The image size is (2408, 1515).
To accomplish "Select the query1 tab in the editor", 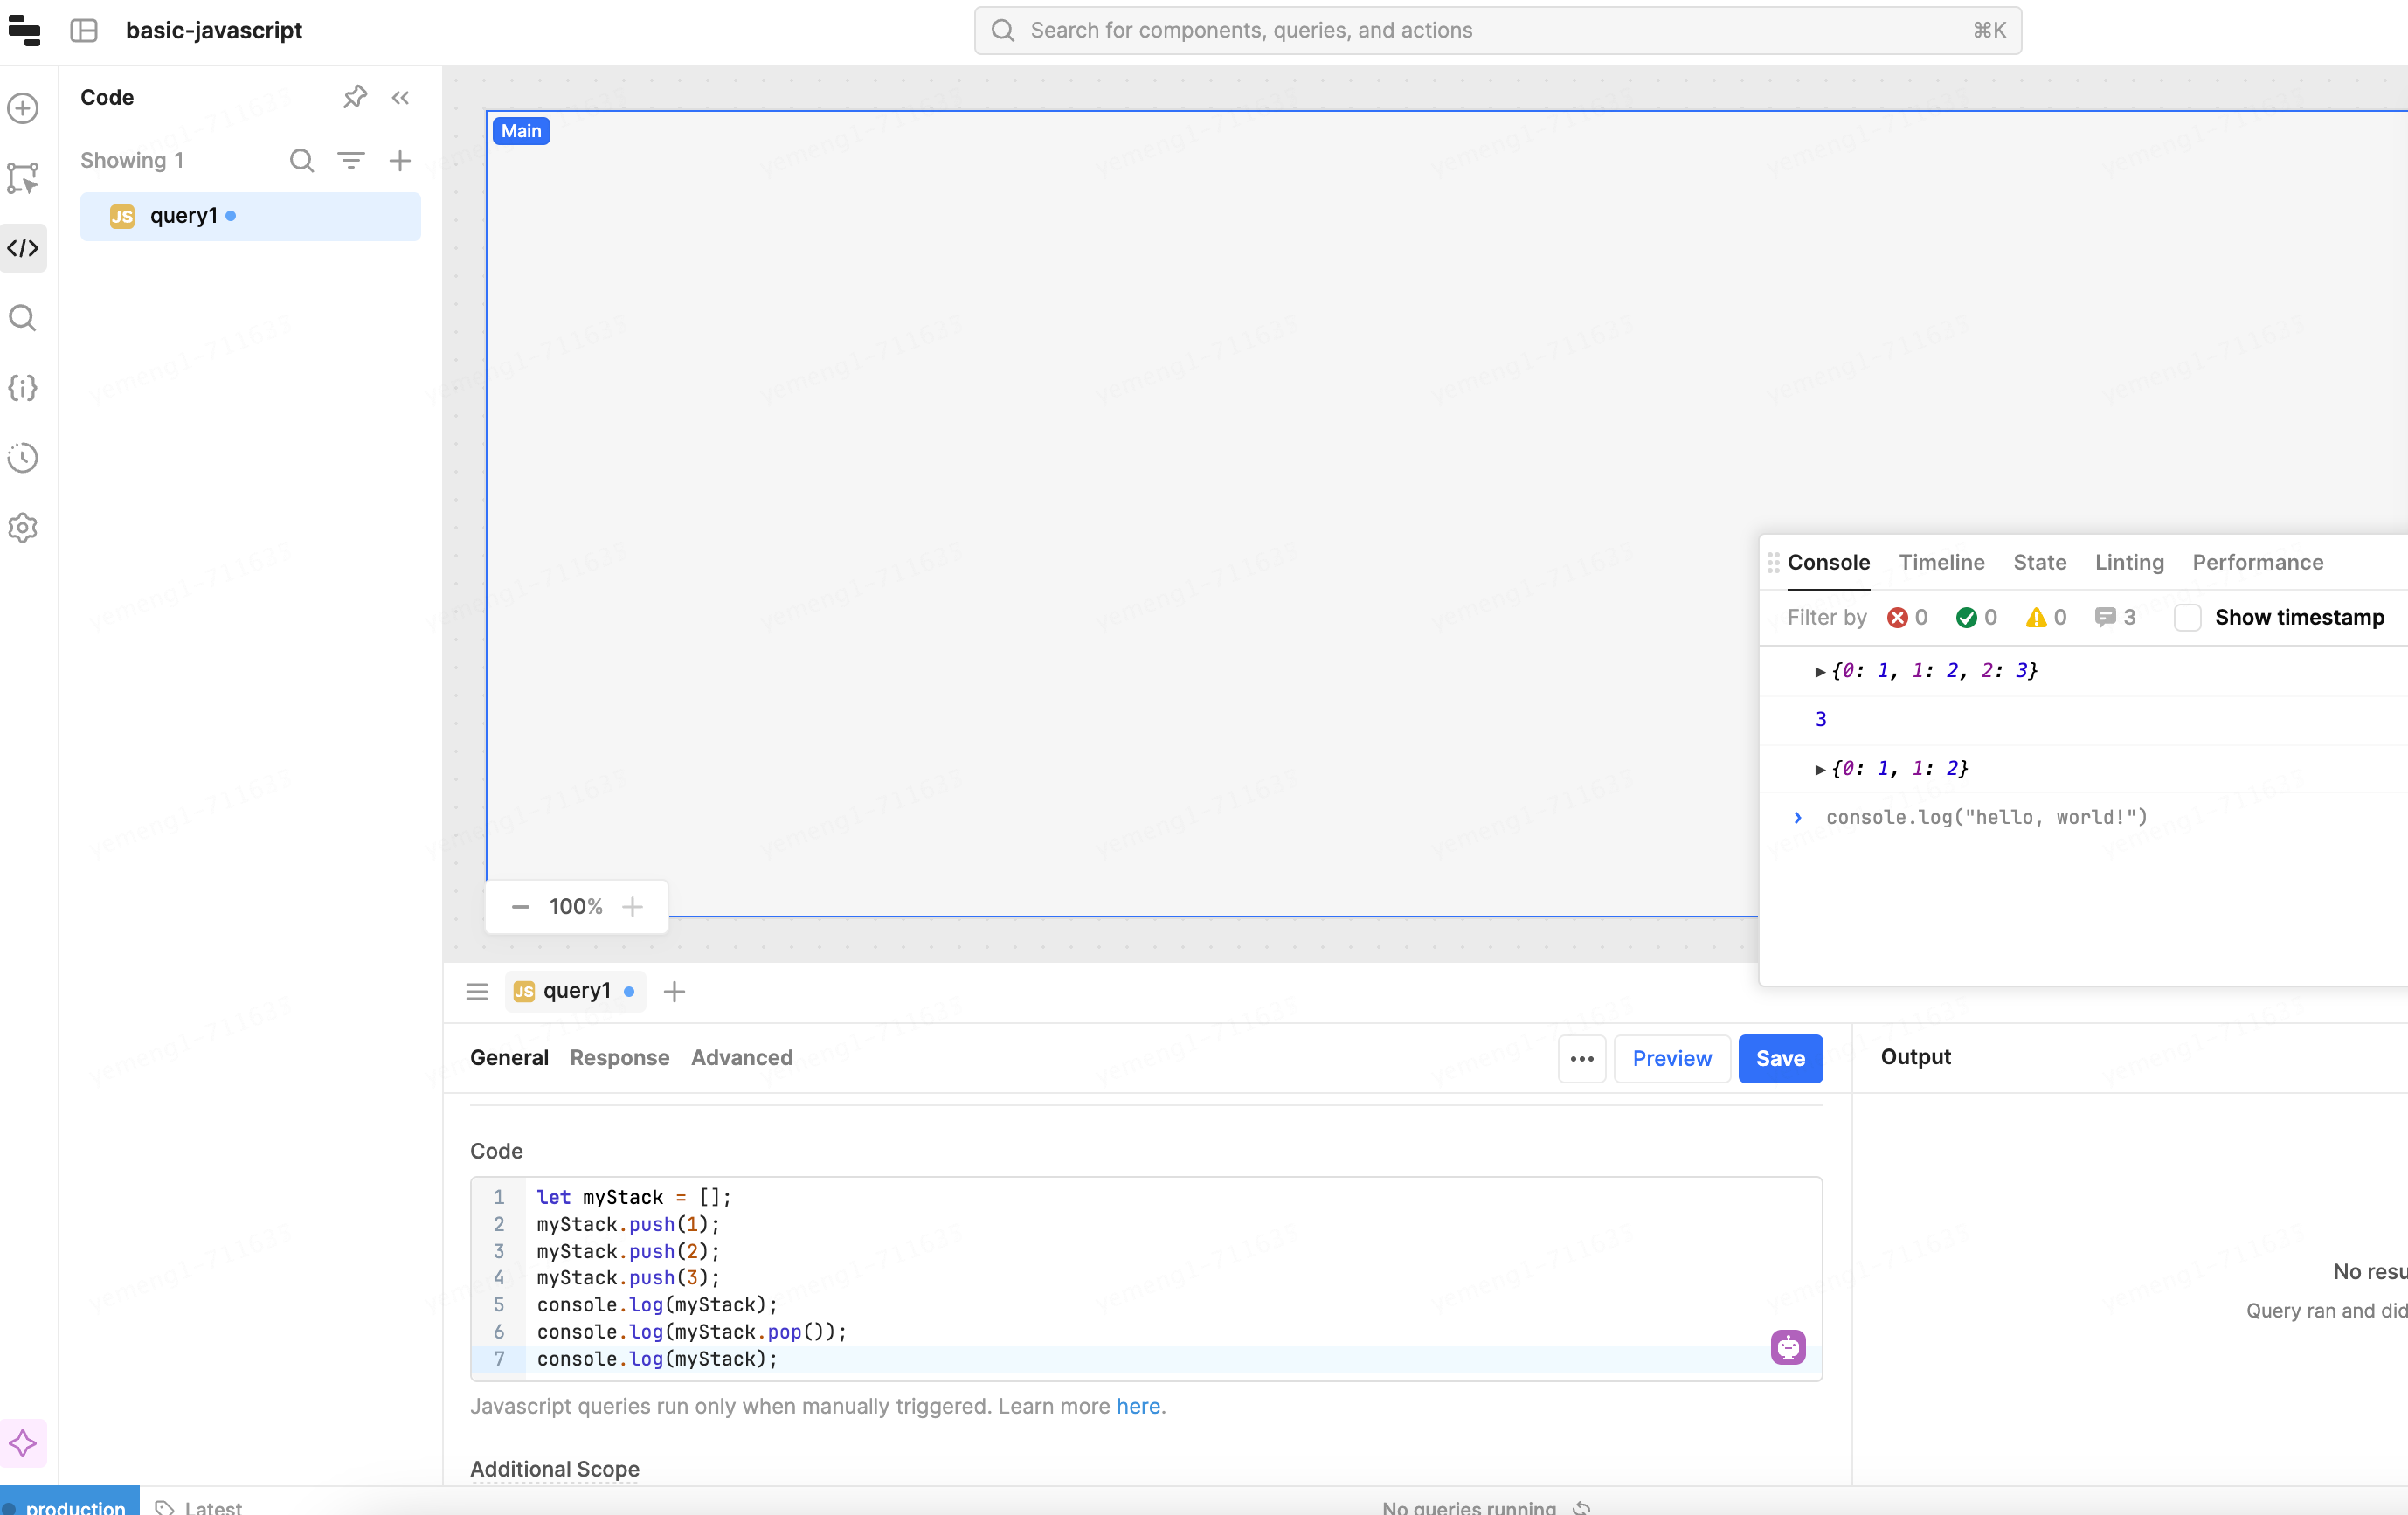I will coord(575,991).
